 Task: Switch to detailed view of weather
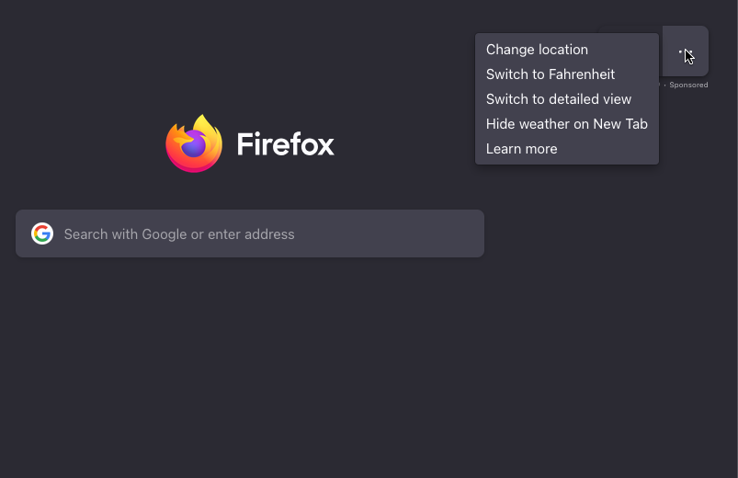[559, 99]
